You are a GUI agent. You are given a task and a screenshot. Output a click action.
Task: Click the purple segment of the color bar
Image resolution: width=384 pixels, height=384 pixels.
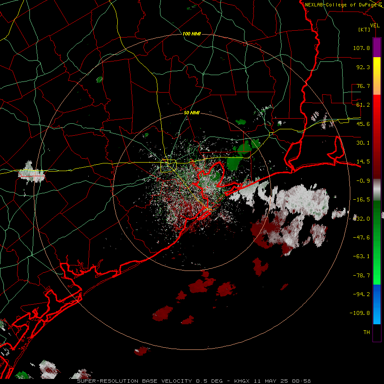pos(377,47)
